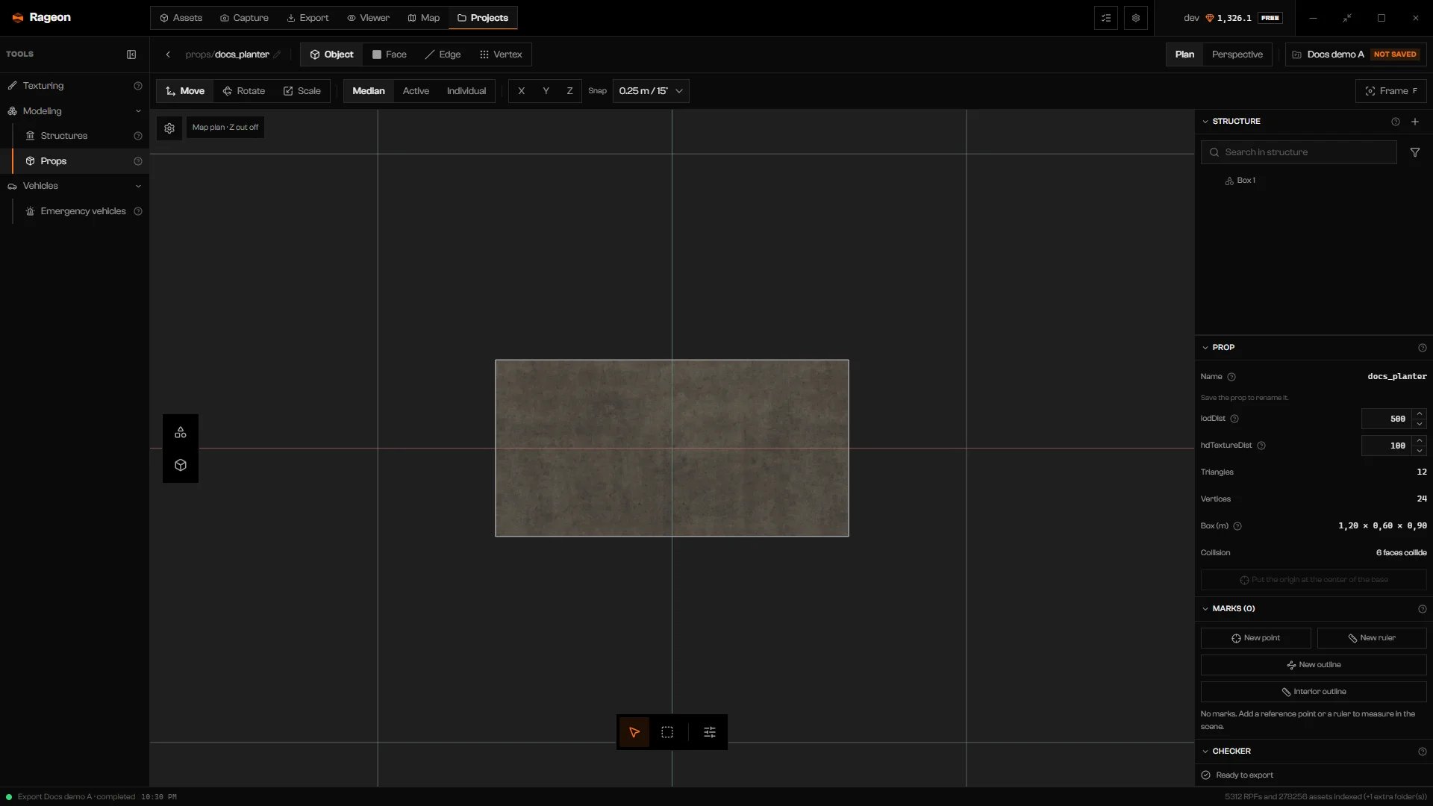Toggle Z axis constraint
The image size is (1433, 806).
[x=569, y=91]
